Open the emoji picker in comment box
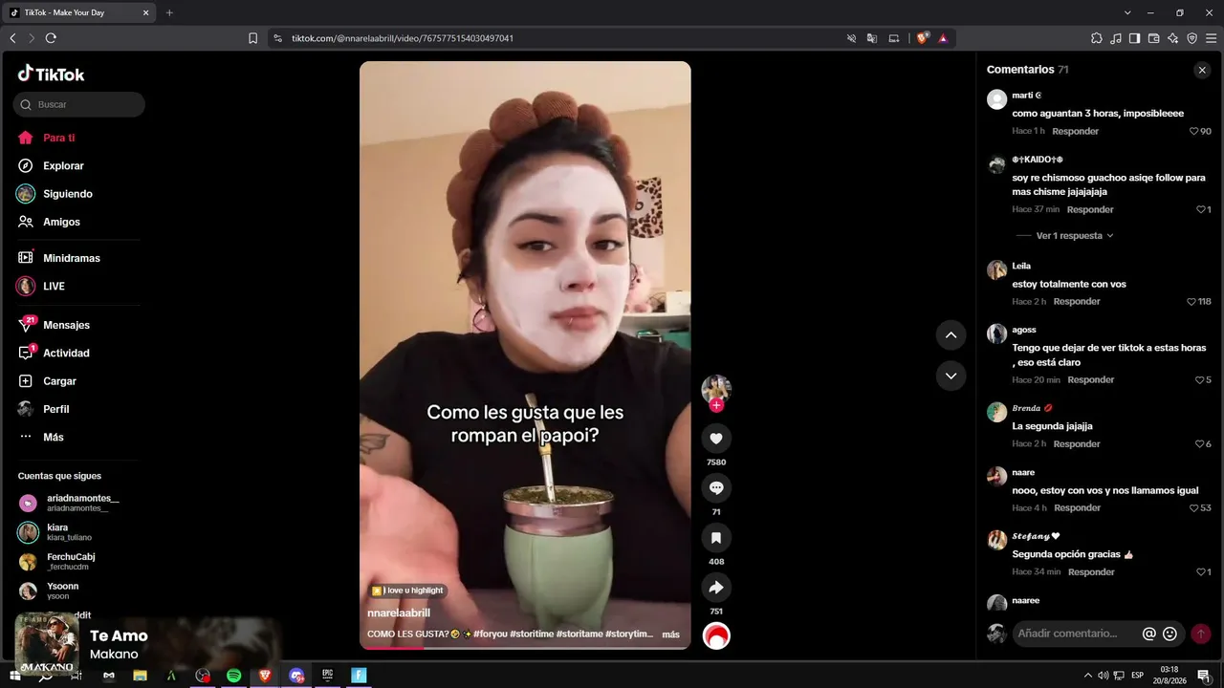 (1169, 634)
